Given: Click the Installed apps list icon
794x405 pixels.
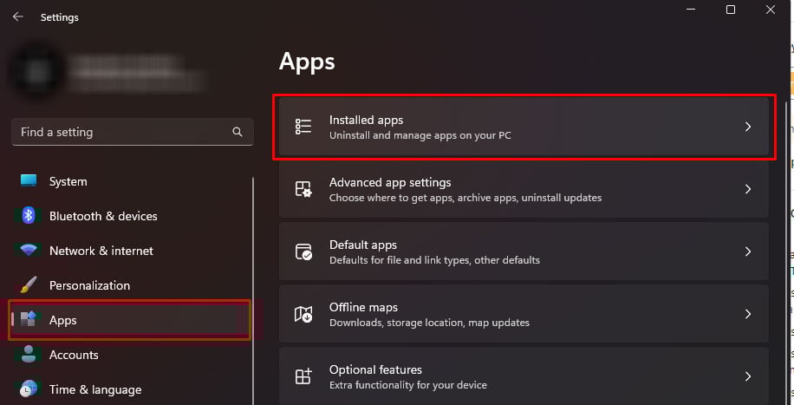Looking at the screenshot, I should pos(303,127).
